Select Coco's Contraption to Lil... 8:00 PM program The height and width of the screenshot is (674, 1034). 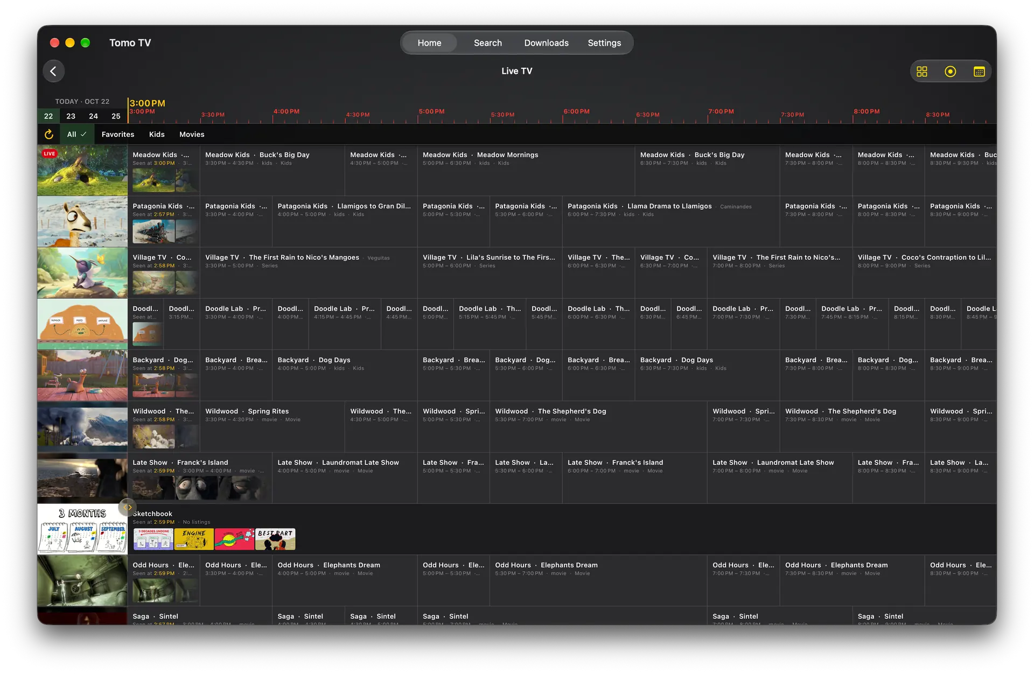tap(924, 272)
